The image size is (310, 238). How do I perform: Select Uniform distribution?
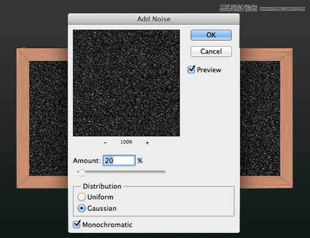(x=82, y=197)
